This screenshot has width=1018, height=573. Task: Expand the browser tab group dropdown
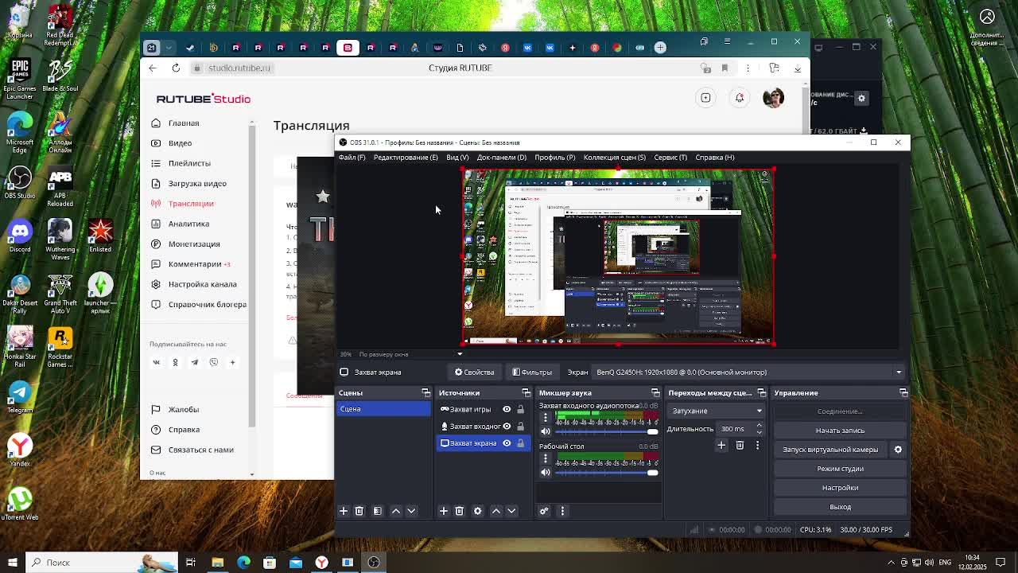click(169, 48)
